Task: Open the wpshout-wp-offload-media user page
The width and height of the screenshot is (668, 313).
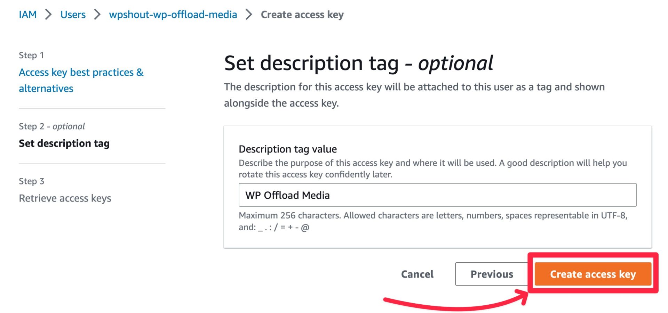Action: click(173, 14)
